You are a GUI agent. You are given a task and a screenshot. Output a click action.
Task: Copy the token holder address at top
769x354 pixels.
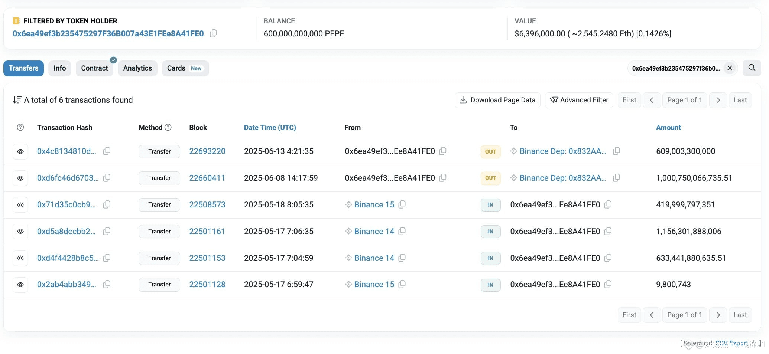coord(213,33)
